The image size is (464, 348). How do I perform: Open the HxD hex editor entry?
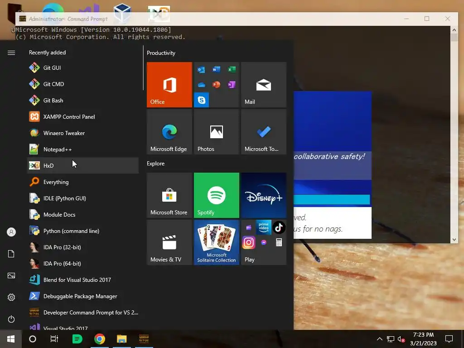point(83,165)
